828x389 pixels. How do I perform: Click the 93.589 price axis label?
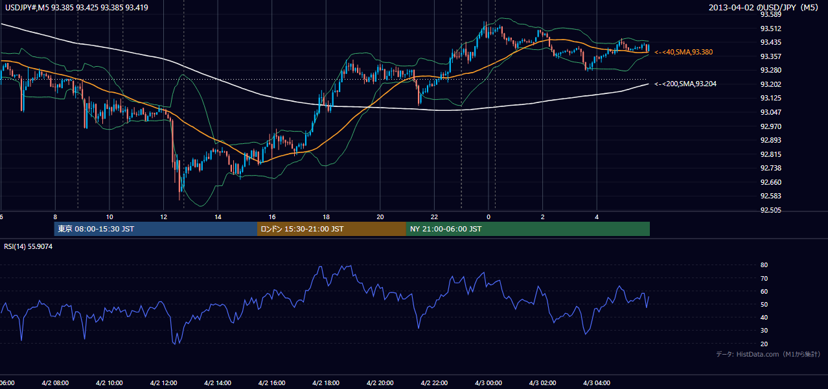(x=770, y=14)
